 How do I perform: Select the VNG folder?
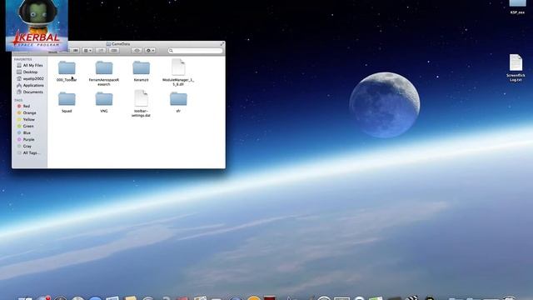coord(103,98)
